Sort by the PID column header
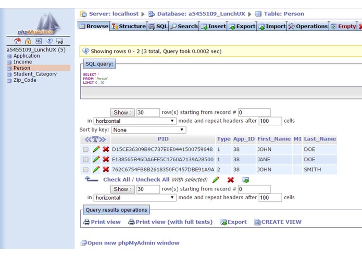 pyautogui.click(x=163, y=139)
